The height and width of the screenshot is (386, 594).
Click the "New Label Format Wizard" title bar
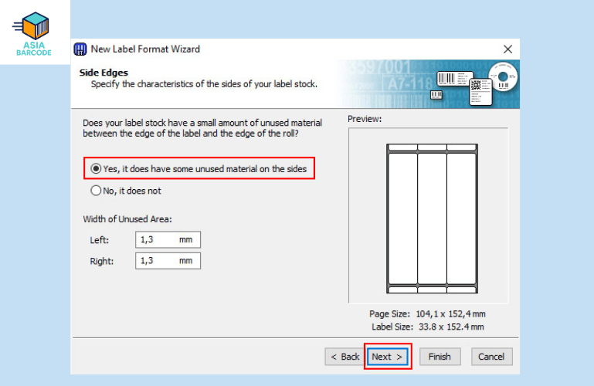(232, 49)
